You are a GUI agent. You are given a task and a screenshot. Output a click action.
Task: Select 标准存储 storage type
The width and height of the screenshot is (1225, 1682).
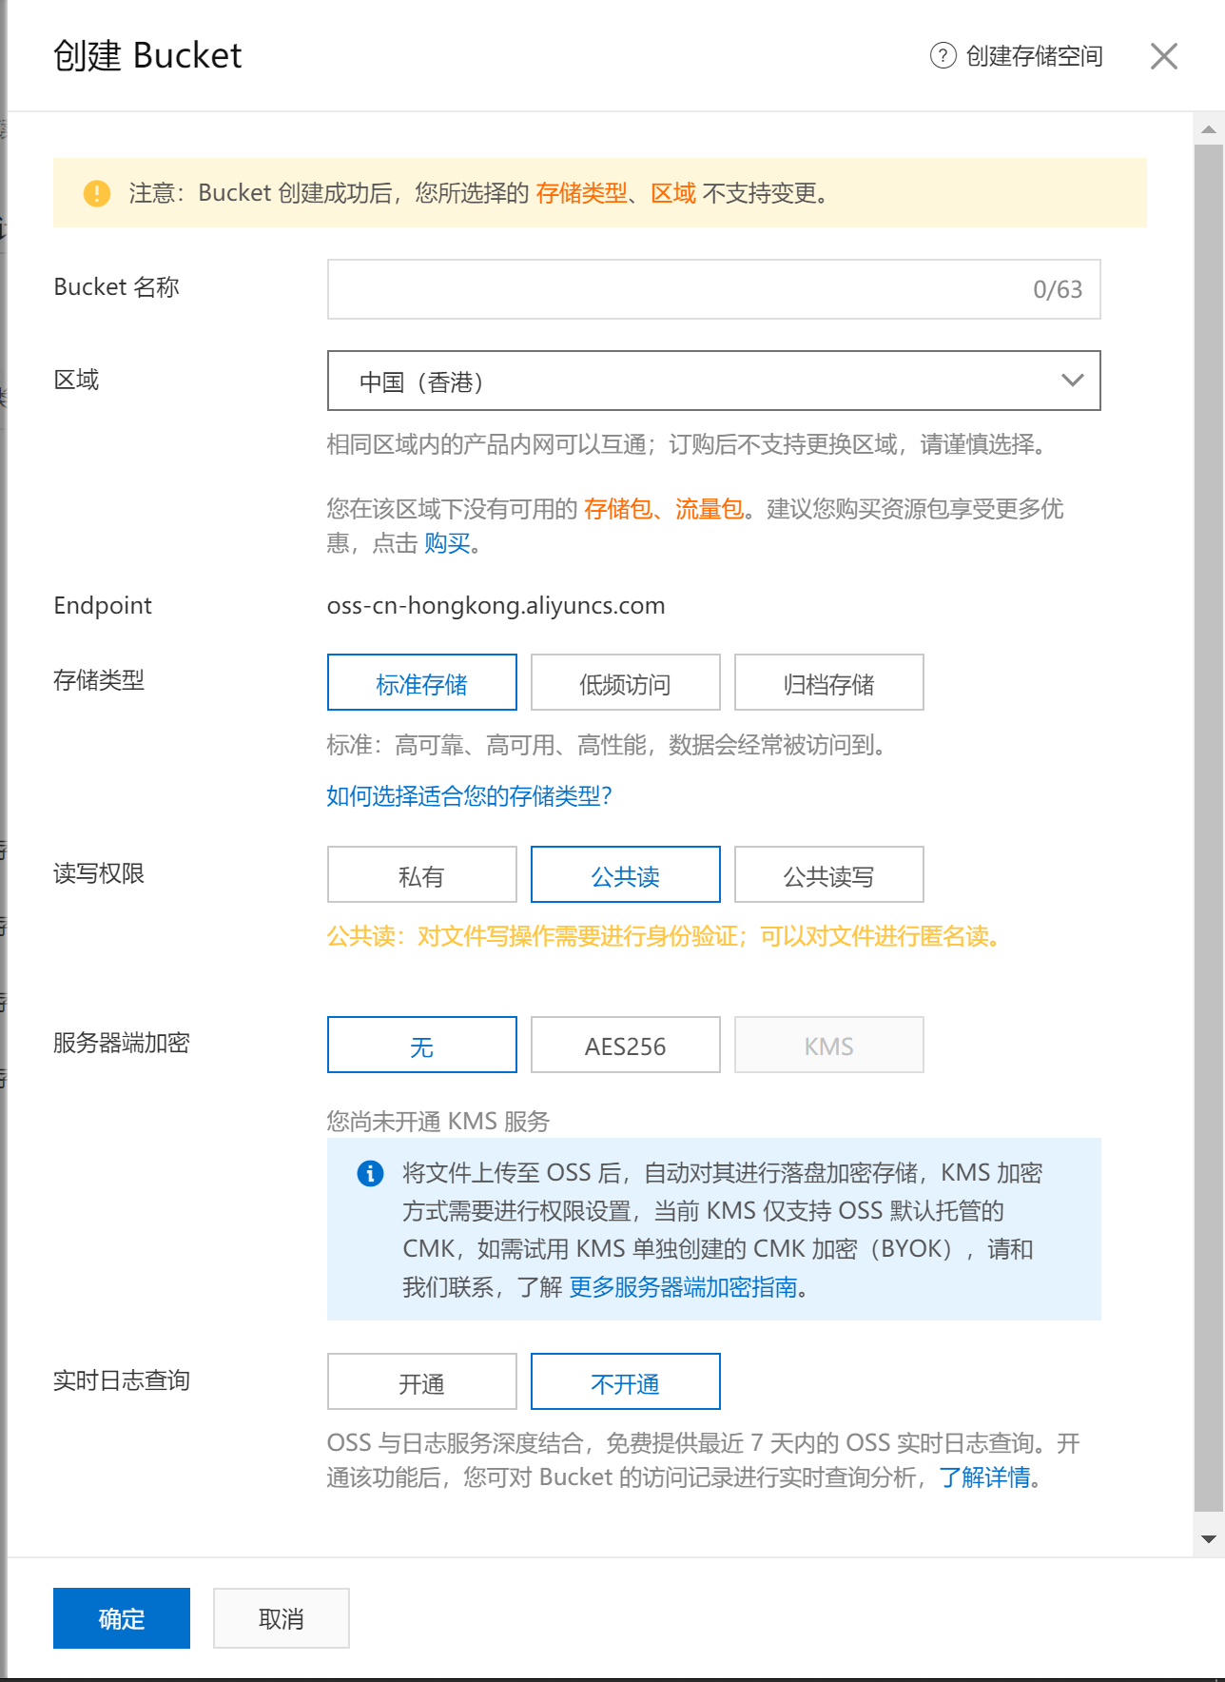421,683
